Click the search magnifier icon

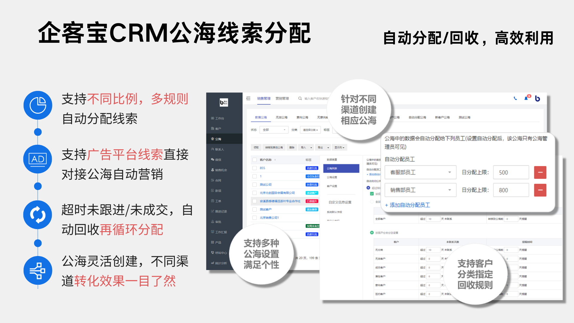tap(300, 98)
